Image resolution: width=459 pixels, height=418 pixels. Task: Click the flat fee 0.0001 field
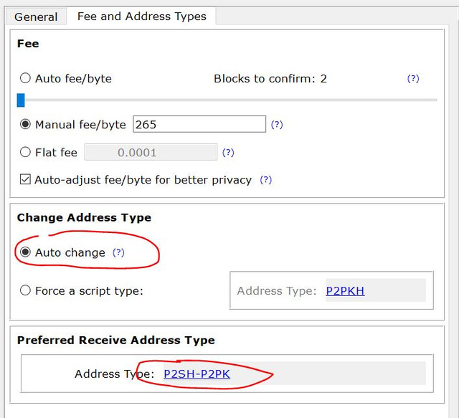151,152
